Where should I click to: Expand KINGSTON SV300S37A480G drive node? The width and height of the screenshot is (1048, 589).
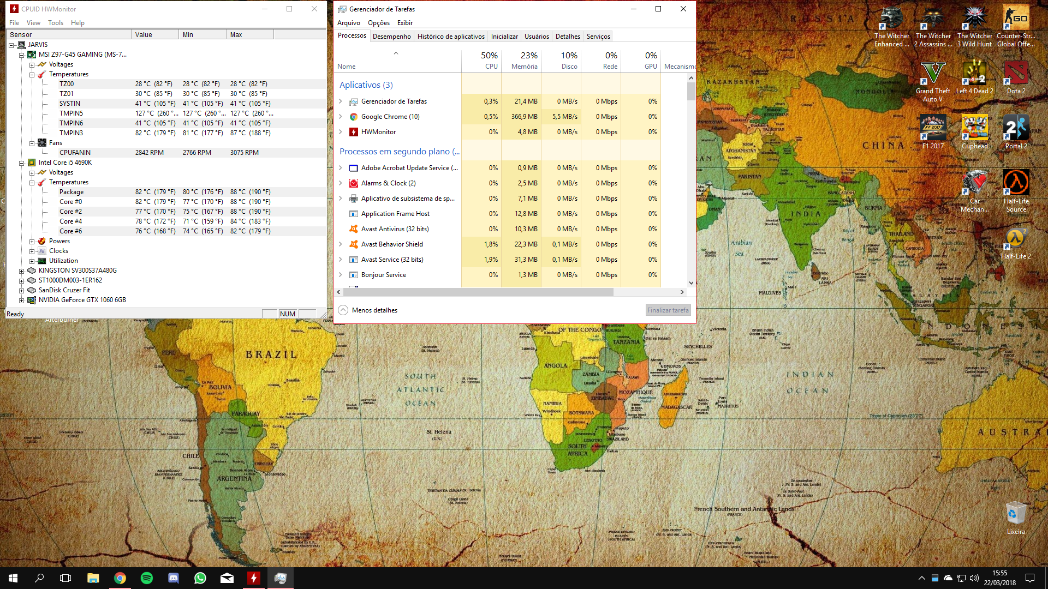tap(21, 271)
